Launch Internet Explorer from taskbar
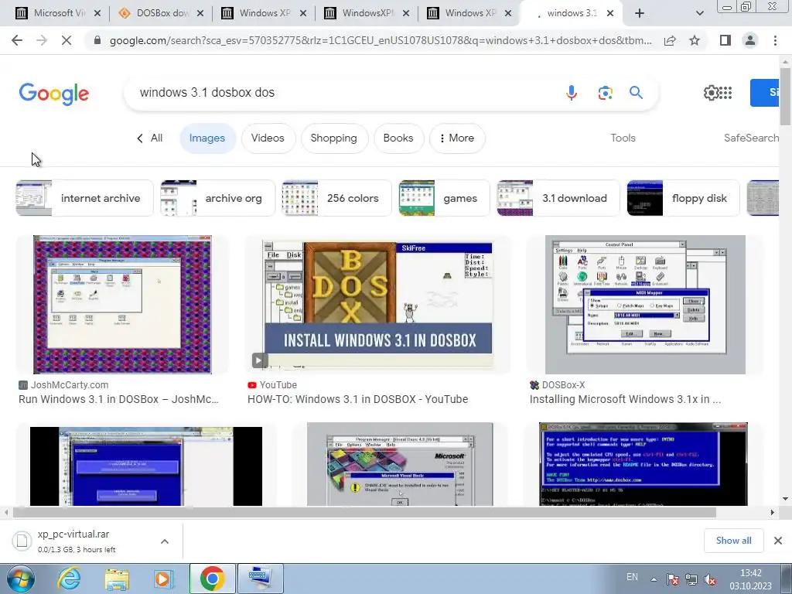This screenshot has width=792, height=594. [69, 579]
